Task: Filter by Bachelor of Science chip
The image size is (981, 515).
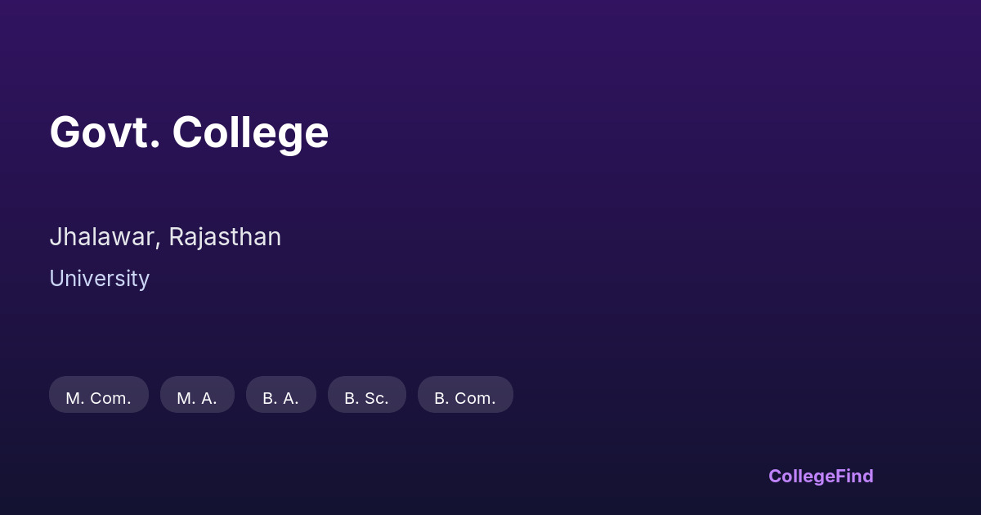Action: tap(366, 396)
